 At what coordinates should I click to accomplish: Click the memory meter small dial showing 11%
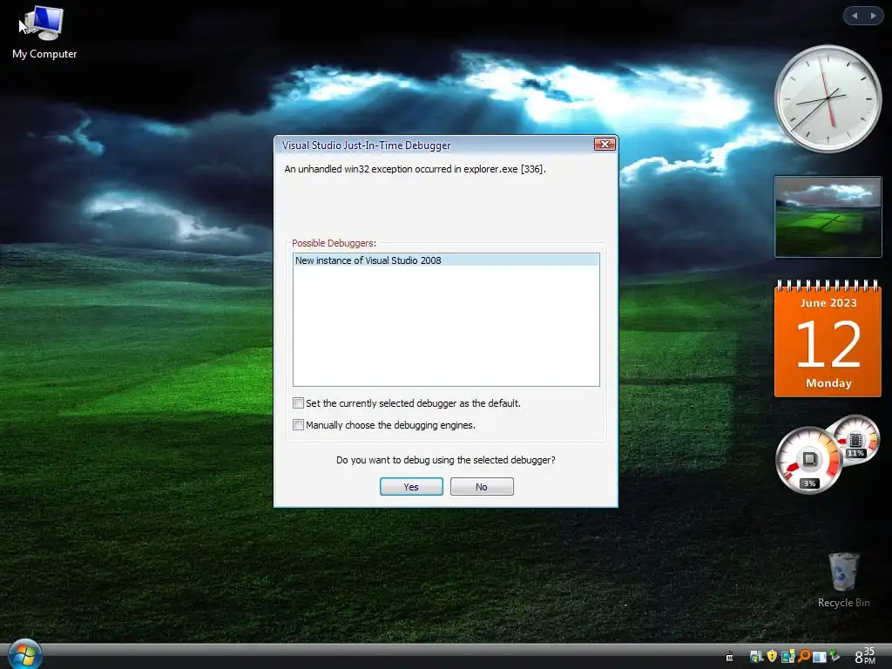point(856,440)
